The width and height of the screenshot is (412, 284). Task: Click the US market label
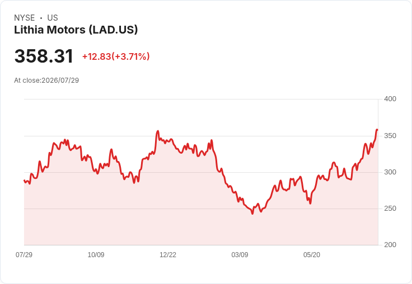(53, 18)
